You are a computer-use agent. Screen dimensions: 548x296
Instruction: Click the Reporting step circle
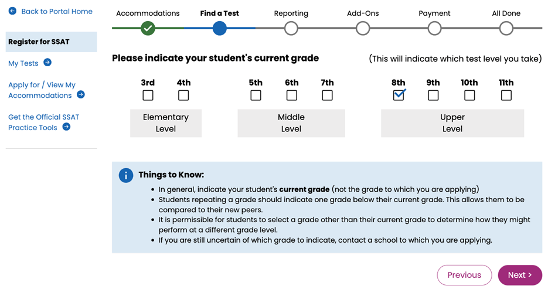click(291, 28)
